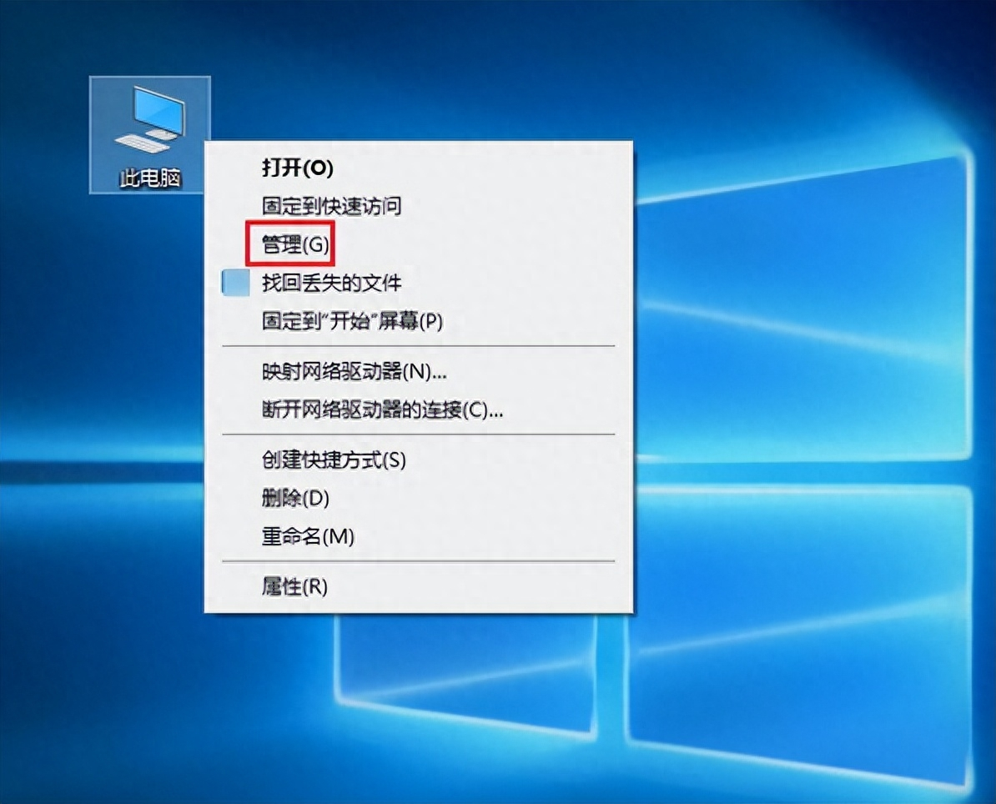
Task: Select the 此电脑 icon label text
Action: pos(150,178)
